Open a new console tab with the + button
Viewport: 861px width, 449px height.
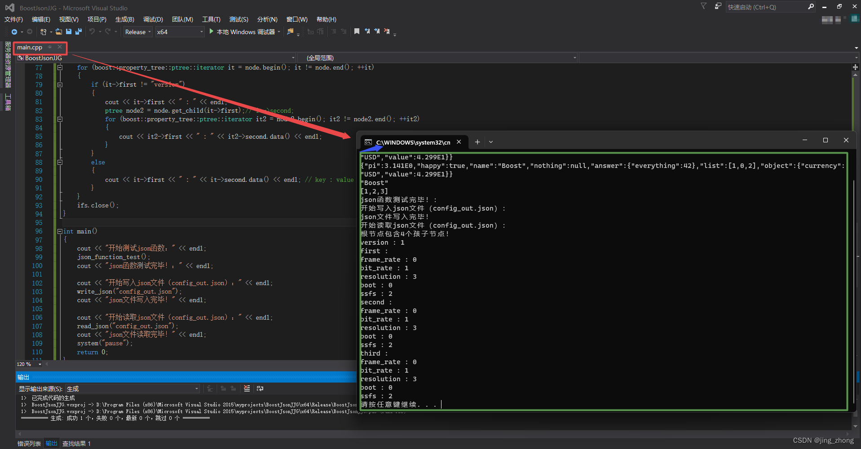click(x=477, y=142)
